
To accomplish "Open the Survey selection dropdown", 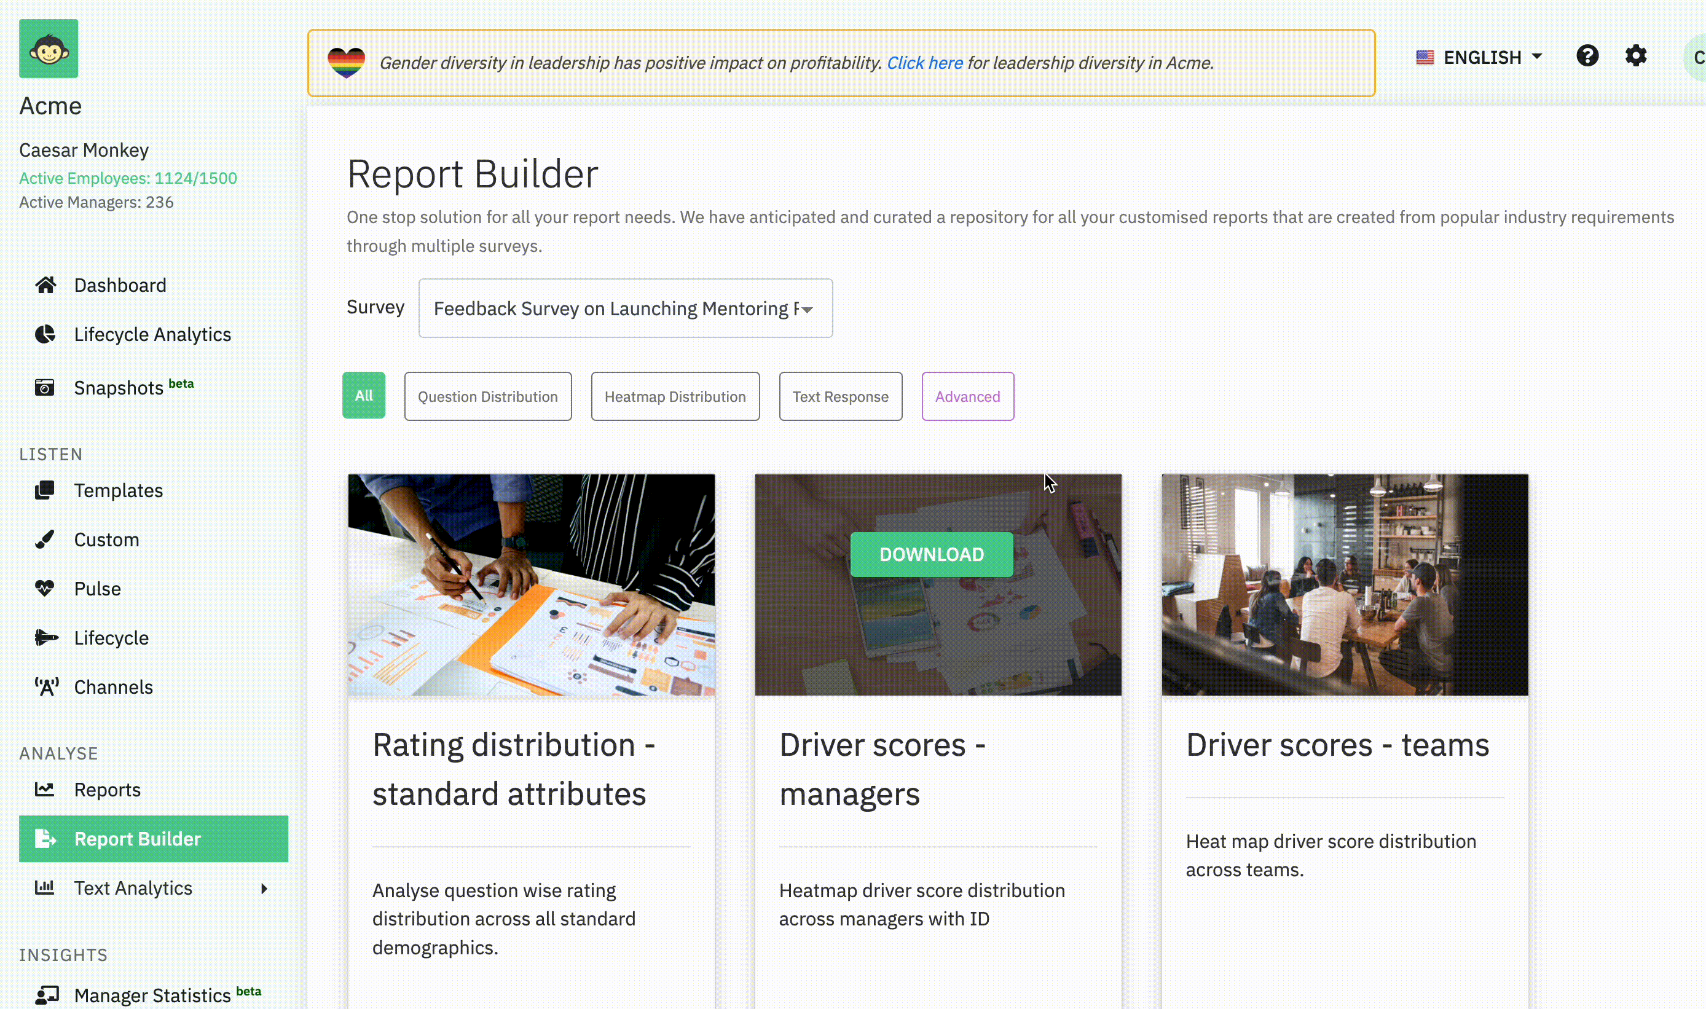I will point(625,308).
